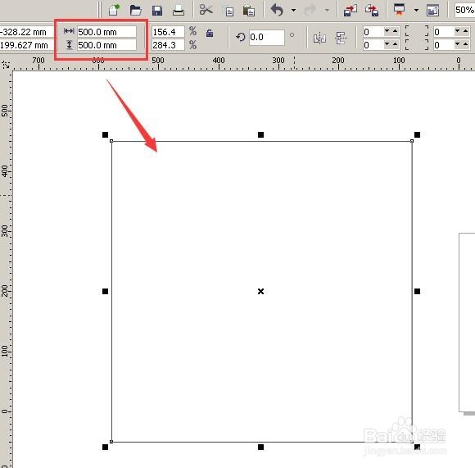The width and height of the screenshot is (475, 468).
Task: Click the grayed Redo arrow
Action: coord(310,10)
